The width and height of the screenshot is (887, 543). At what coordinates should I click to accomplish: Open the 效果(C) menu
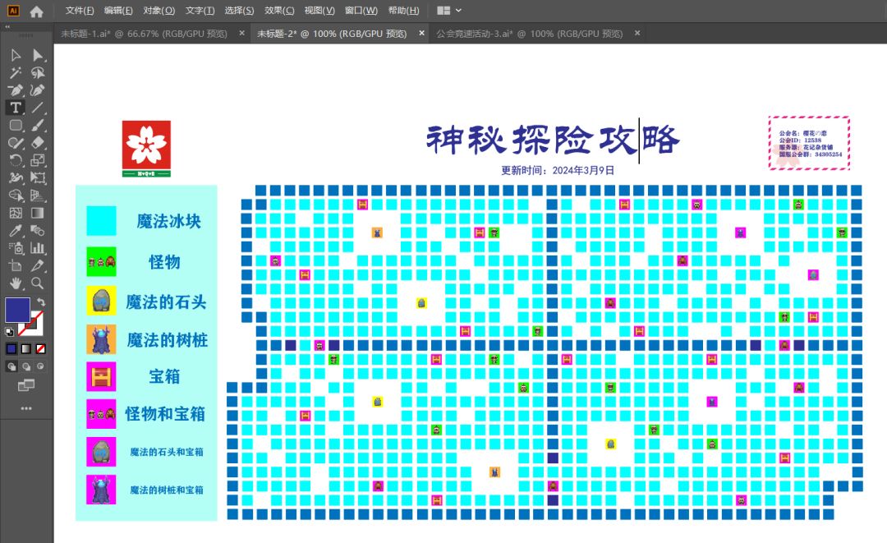tap(279, 11)
